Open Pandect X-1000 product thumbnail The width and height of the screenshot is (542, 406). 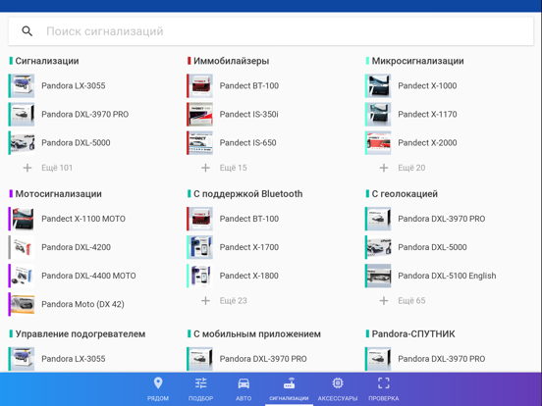pos(378,85)
